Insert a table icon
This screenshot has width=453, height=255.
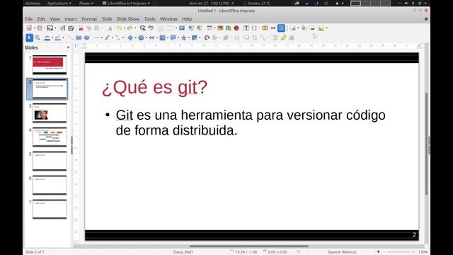pyautogui.click(x=210, y=28)
